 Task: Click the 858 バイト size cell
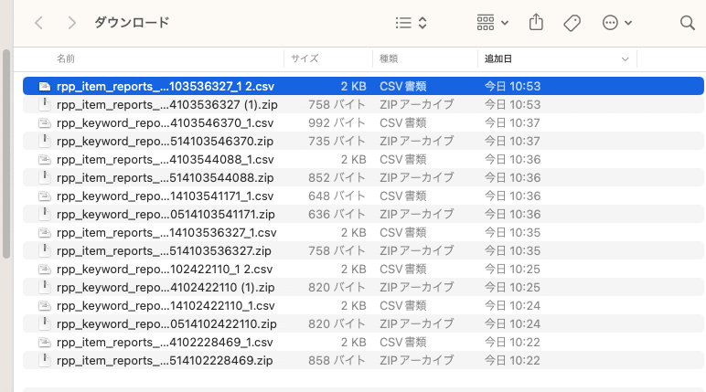337,361
